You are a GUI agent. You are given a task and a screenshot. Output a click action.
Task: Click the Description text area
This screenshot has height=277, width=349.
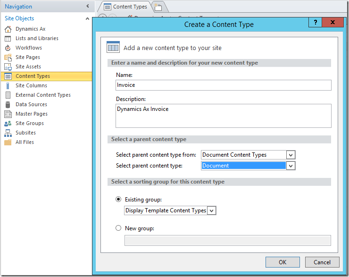click(223, 116)
